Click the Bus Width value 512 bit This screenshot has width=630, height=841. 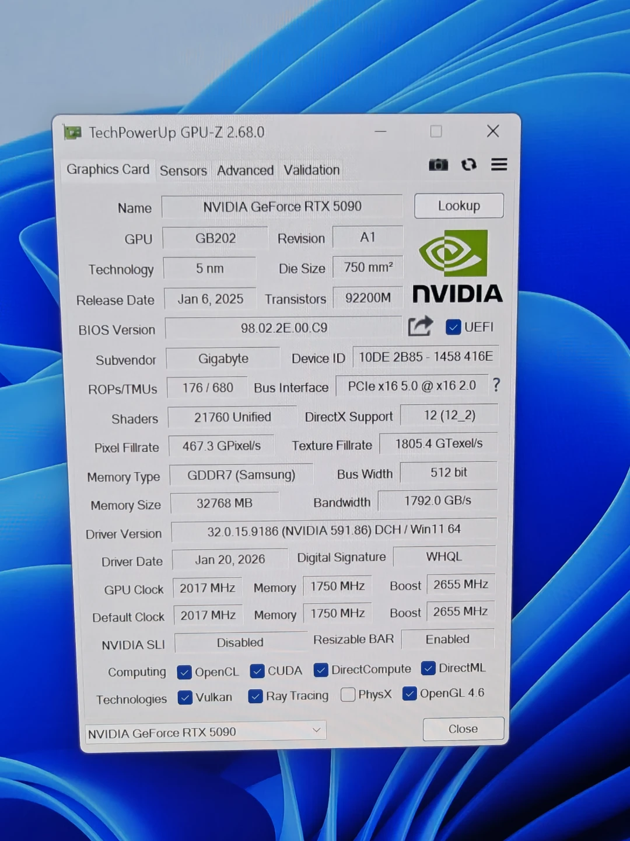(x=449, y=472)
